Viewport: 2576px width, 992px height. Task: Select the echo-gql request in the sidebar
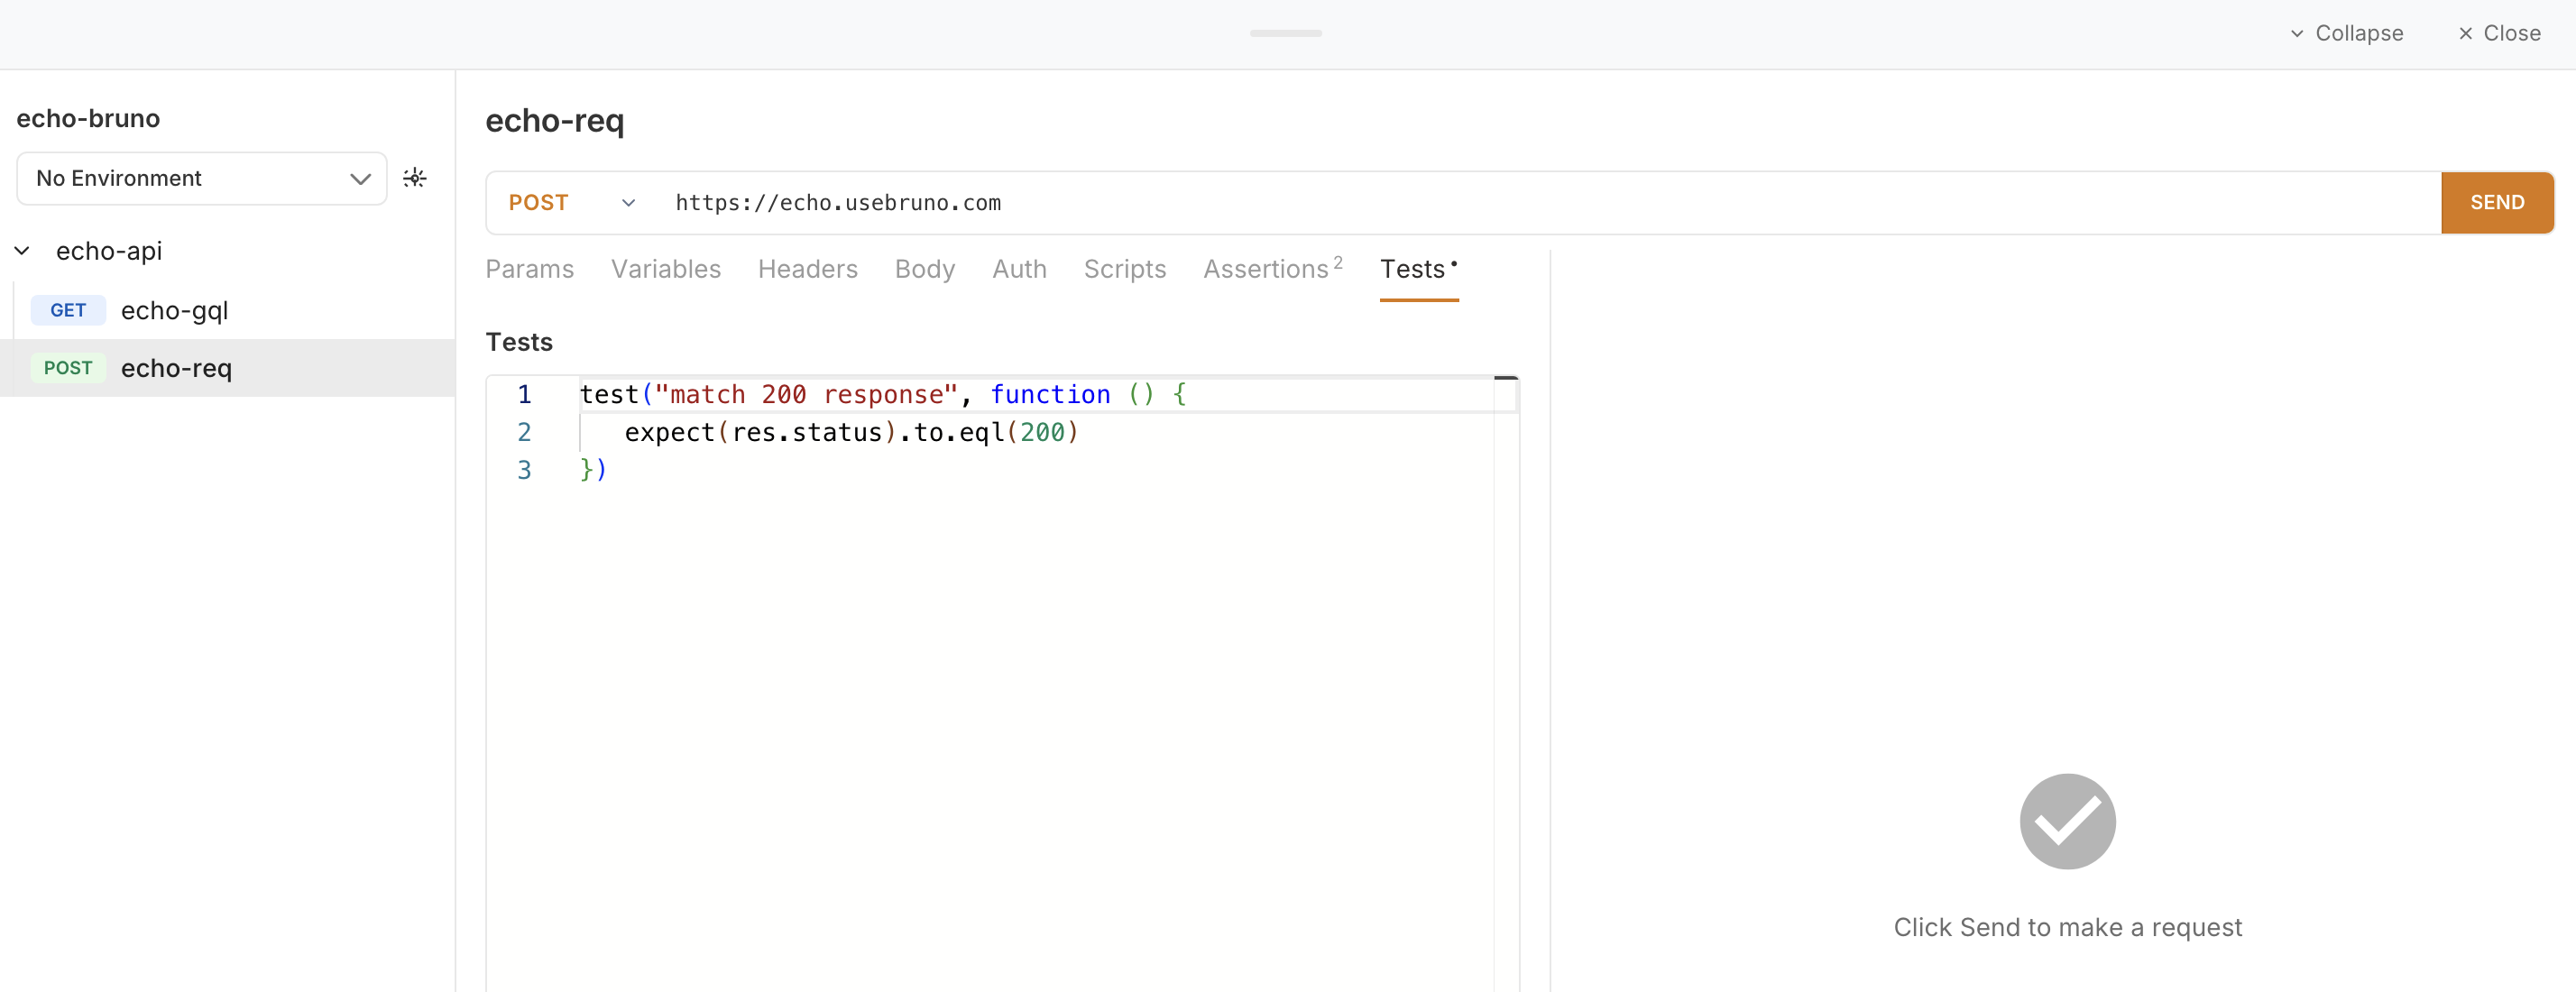tap(174, 310)
